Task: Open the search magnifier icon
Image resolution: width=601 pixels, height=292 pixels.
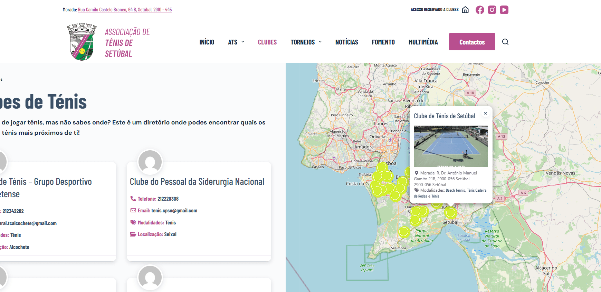Action: (x=505, y=42)
